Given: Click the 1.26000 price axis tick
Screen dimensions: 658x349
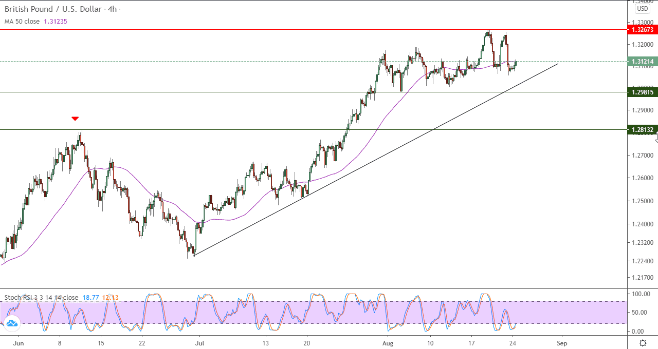Looking at the screenshot, I should 643,178.
